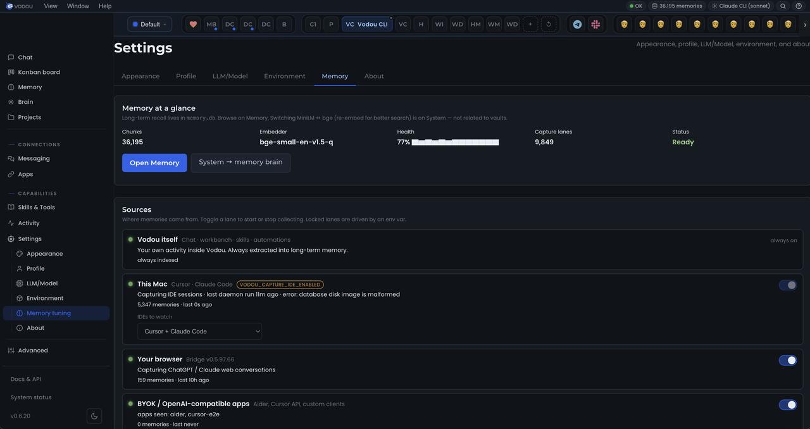810x429 pixels.
Task: Switch to the Appearance settings tab
Action: 140,76
